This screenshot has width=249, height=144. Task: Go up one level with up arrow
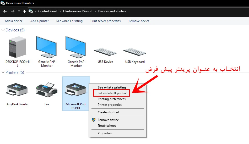tap(24, 11)
